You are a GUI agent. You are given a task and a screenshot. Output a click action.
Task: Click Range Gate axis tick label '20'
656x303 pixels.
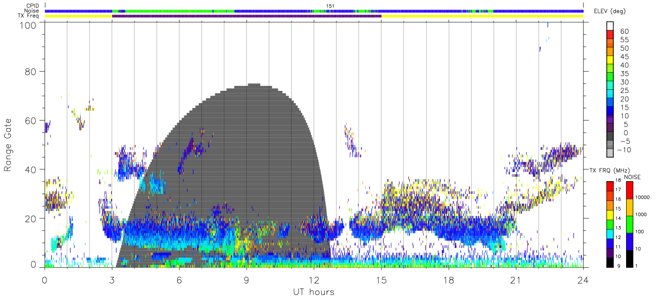pyautogui.click(x=30, y=219)
